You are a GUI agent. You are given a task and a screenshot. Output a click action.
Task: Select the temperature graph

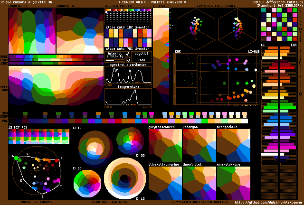128,97
